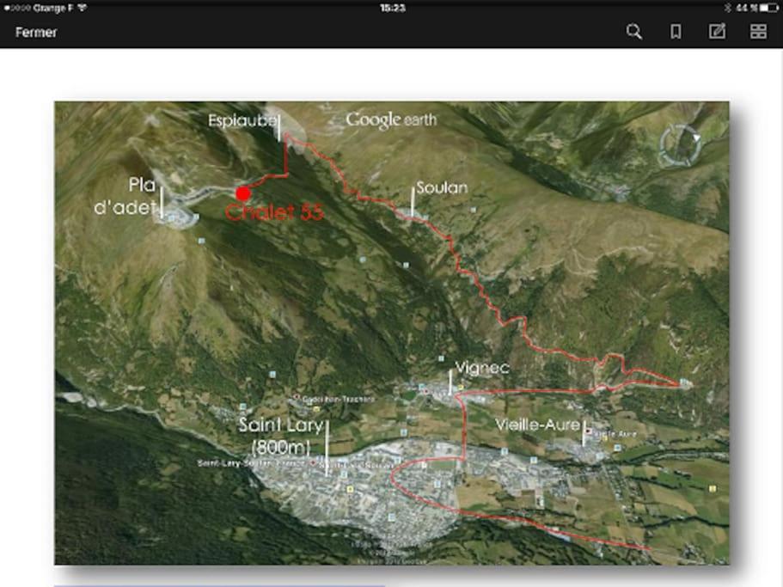
Task: Click the red Chalet 55 marker dot
Action: tap(243, 193)
